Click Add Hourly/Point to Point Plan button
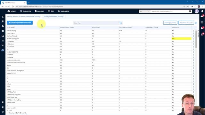205x115 pixels. tap(20, 23)
